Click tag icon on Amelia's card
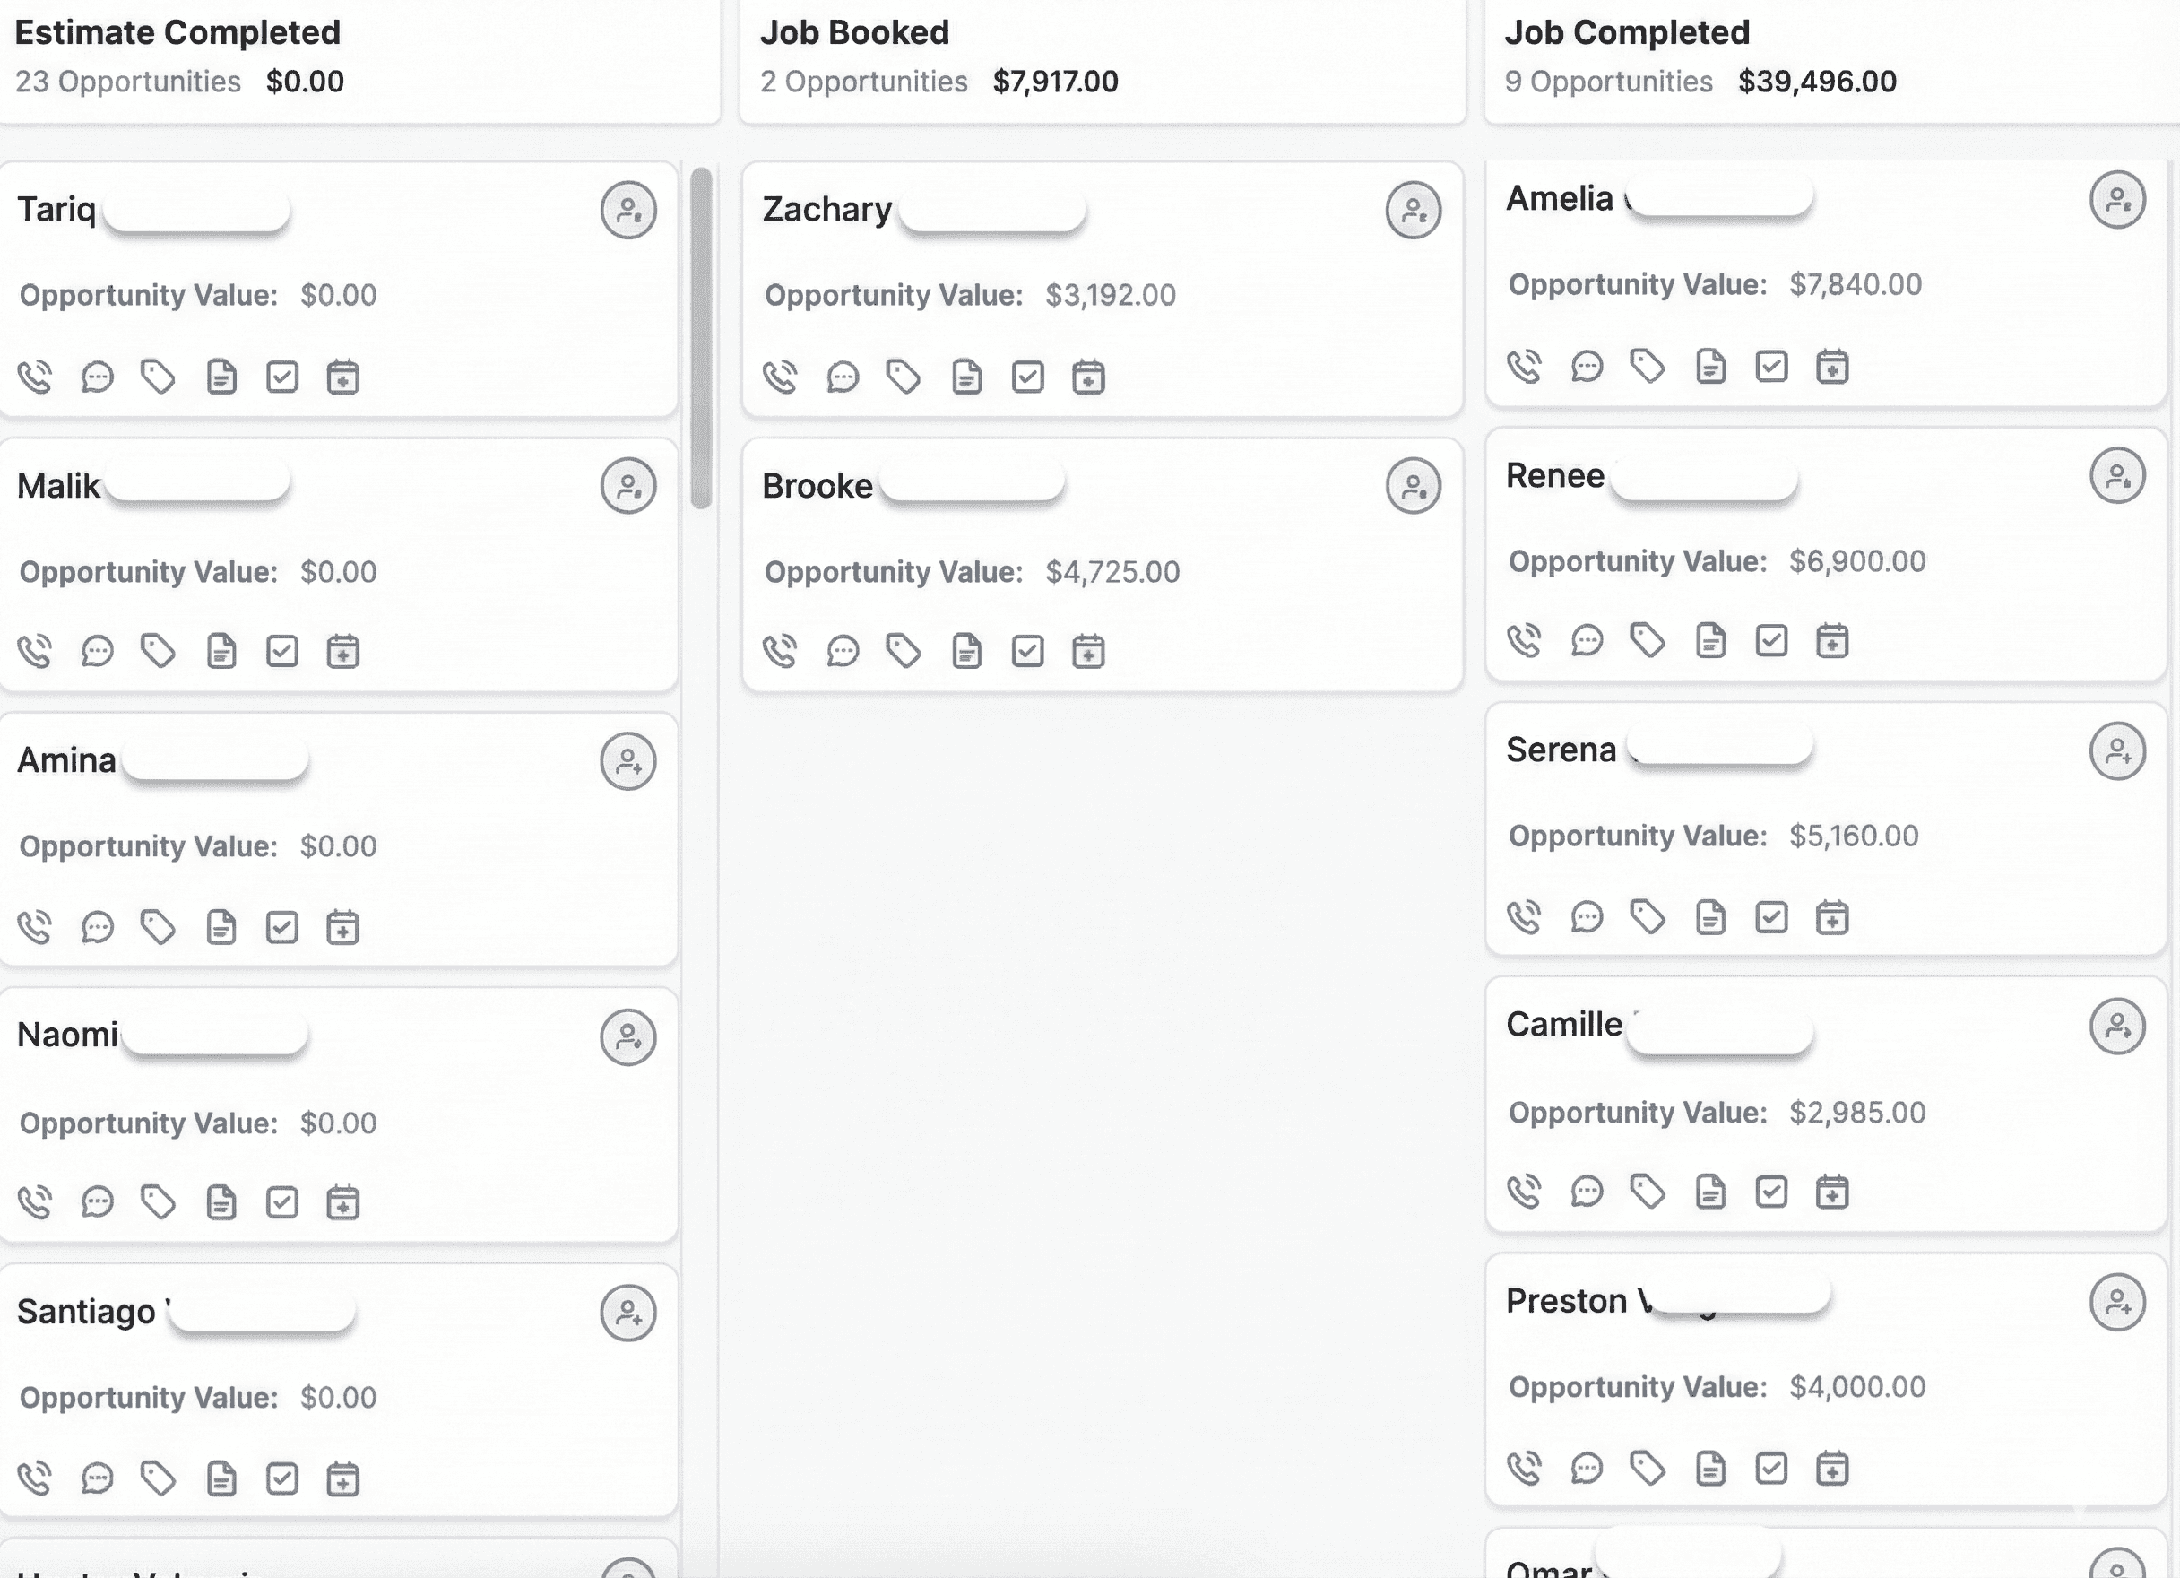This screenshot has width=2180, height=1578. [x=1648, y=367]
